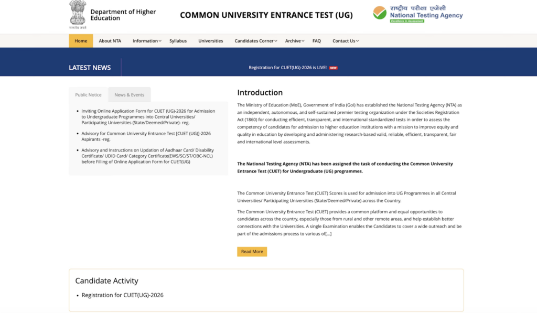Open the Inviting Online Application Form notice
This screenshot has width=537, height=313.
pos(148,116)
